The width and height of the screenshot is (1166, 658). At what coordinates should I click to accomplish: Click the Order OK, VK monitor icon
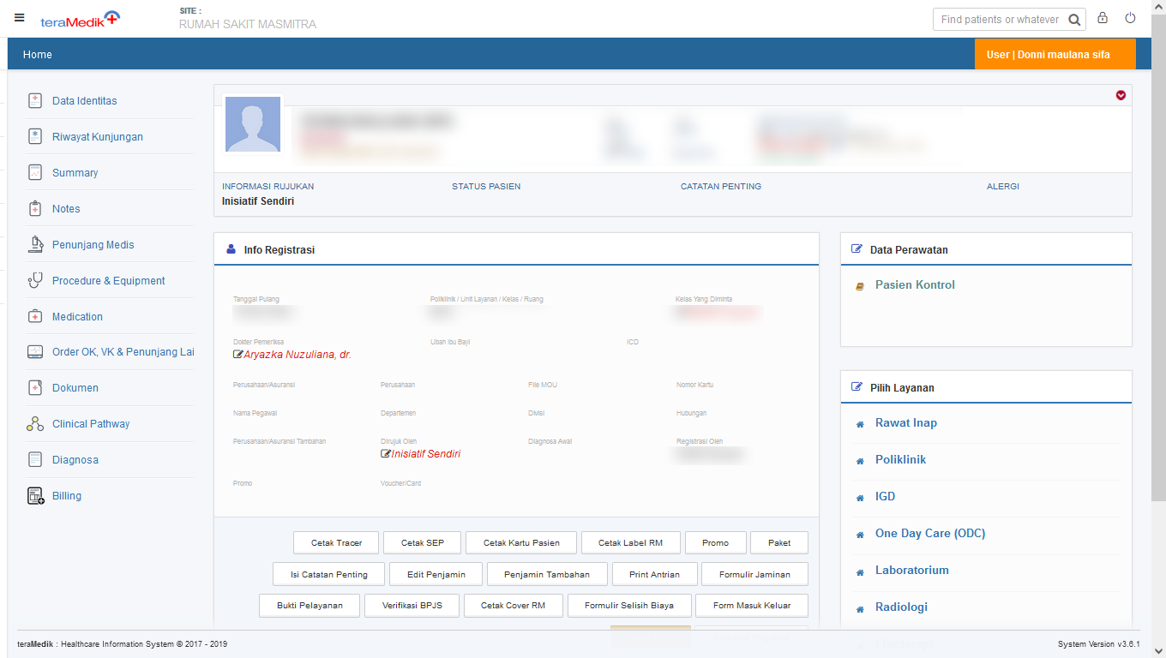[x=35, y=352]
